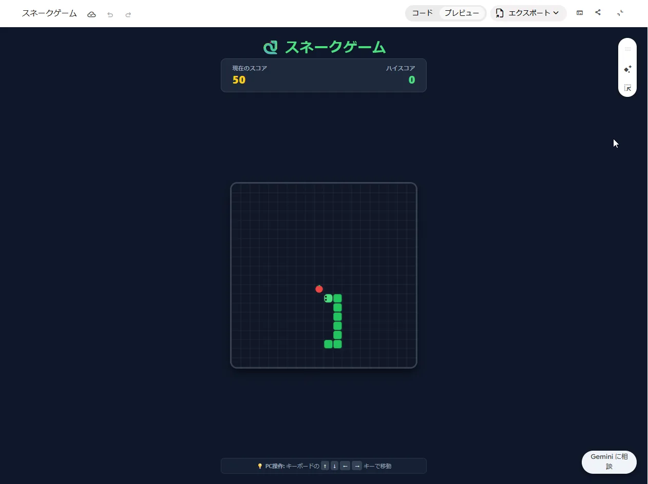Viewport: 648px width, 484px height.
Task: Click the sparkle AI edit icon
Action: [627, 69]
